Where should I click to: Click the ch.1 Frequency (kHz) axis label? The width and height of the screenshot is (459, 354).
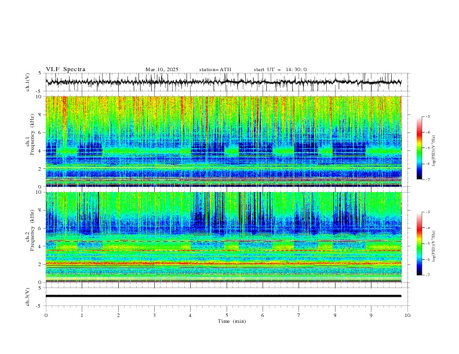point(30,135)
